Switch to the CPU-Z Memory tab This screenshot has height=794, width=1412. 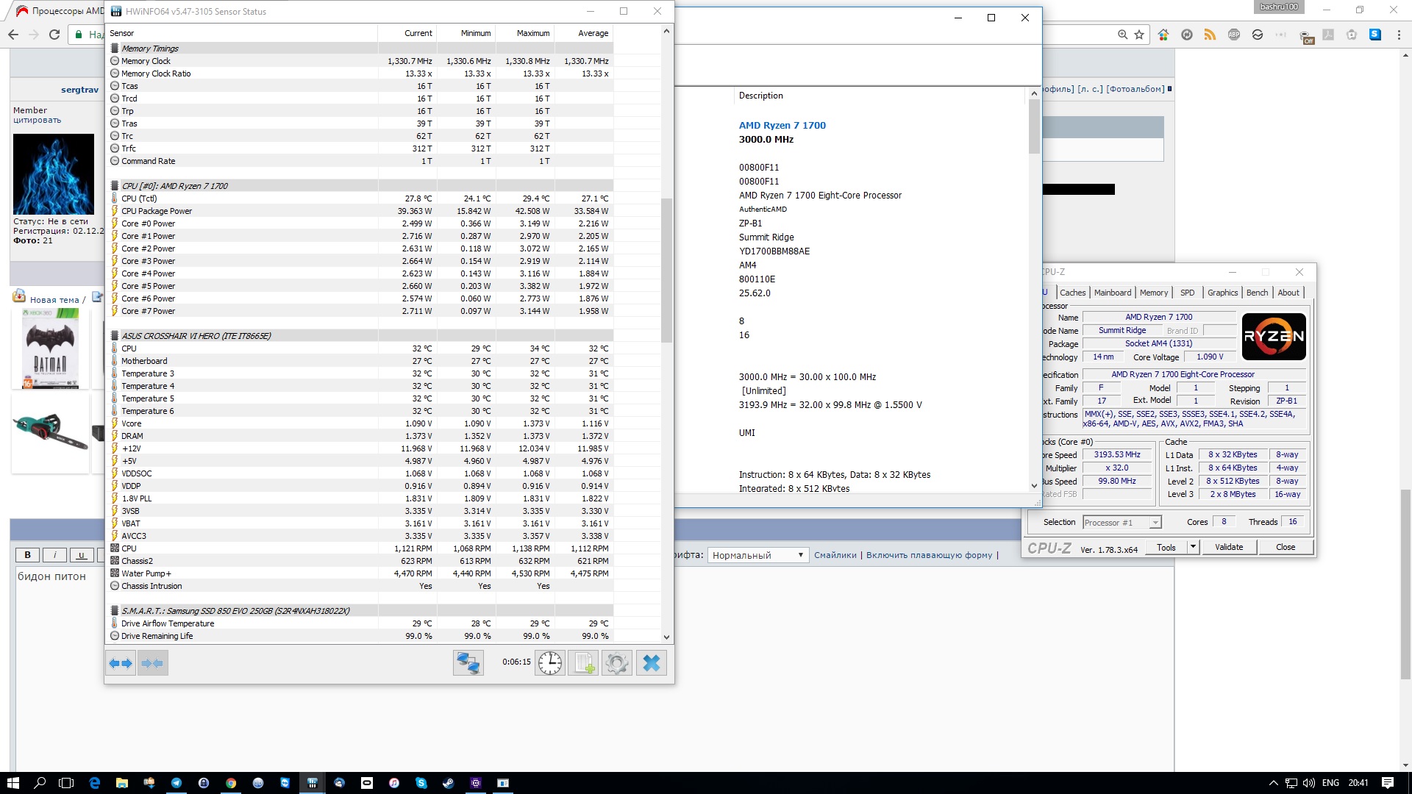1153,293
